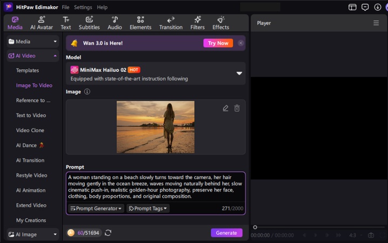The image size is (388, 243).
Task: Open the Transition tab
Action: pos(171,23)
